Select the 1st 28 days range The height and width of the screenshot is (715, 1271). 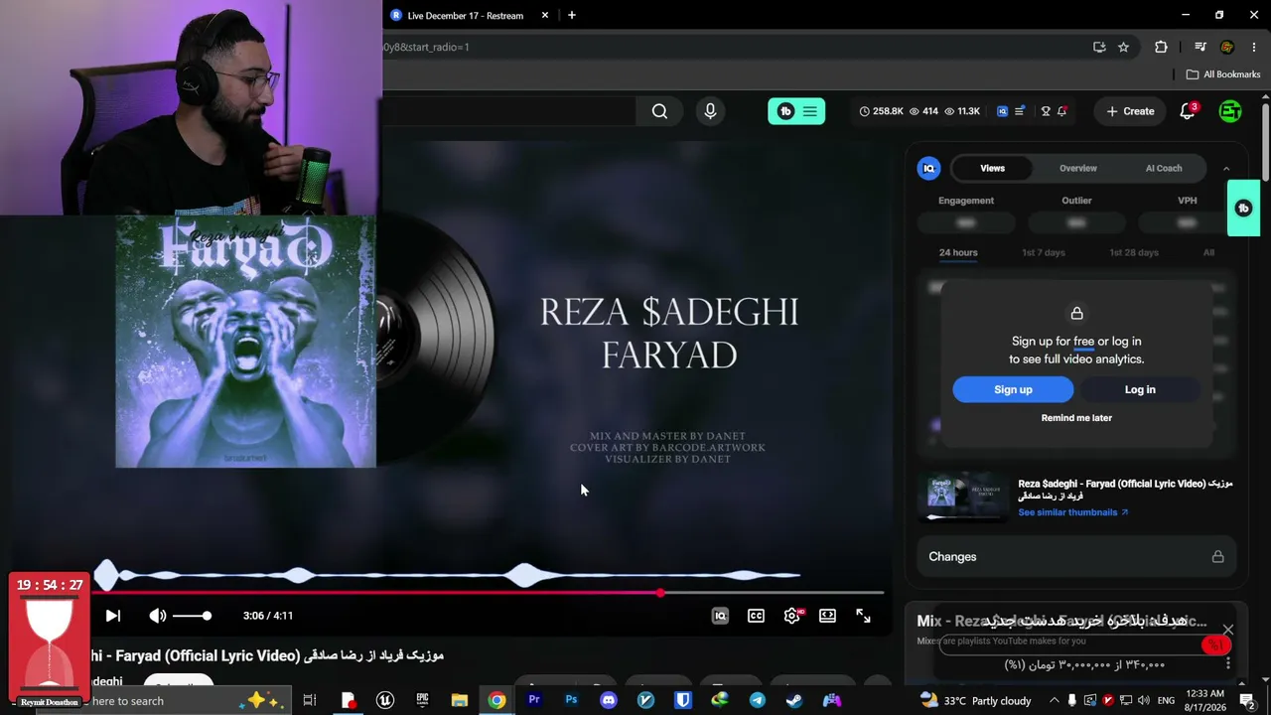[x=1134, y=252]
